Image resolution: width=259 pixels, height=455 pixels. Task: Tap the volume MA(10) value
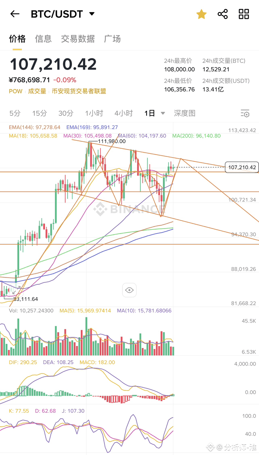click(x=144, y=311)
